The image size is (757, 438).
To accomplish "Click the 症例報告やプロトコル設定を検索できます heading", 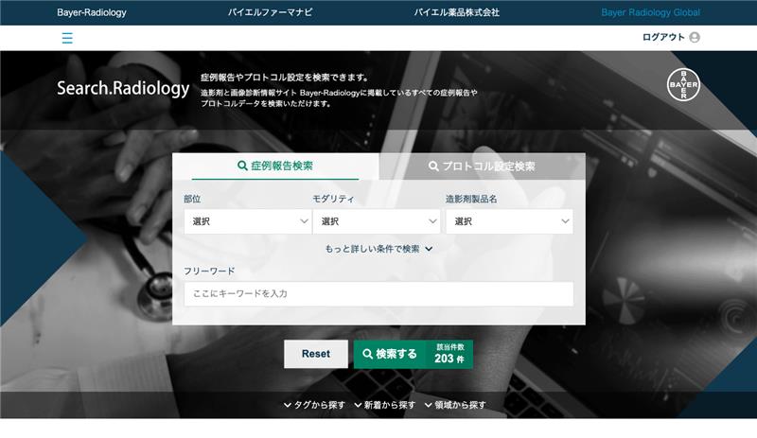I will click(x=286, y=78).
